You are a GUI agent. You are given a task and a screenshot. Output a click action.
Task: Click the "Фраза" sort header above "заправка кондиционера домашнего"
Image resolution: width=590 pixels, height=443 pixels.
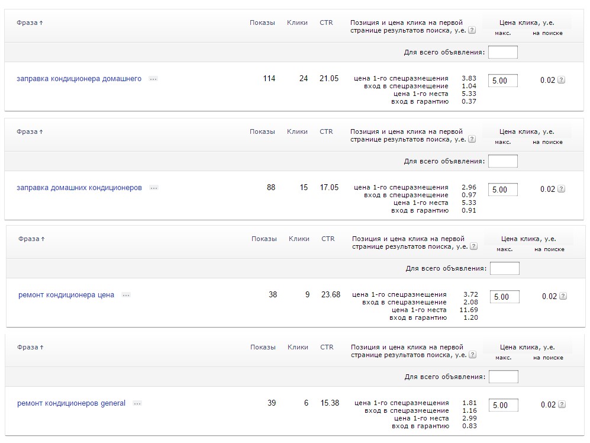coord(30,23)
